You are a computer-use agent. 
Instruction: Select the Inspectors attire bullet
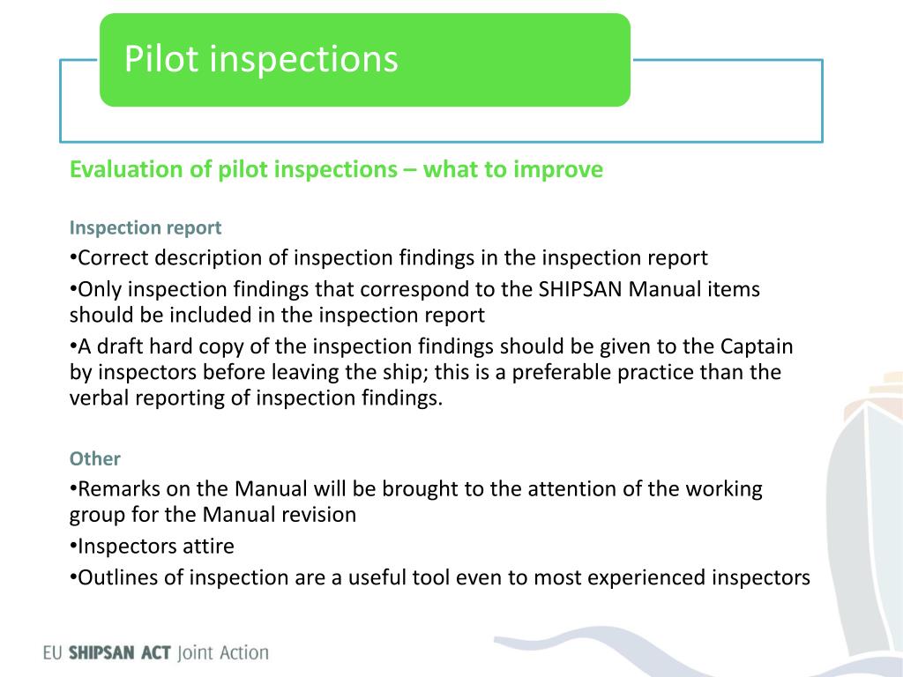click(x=152, y=546)
